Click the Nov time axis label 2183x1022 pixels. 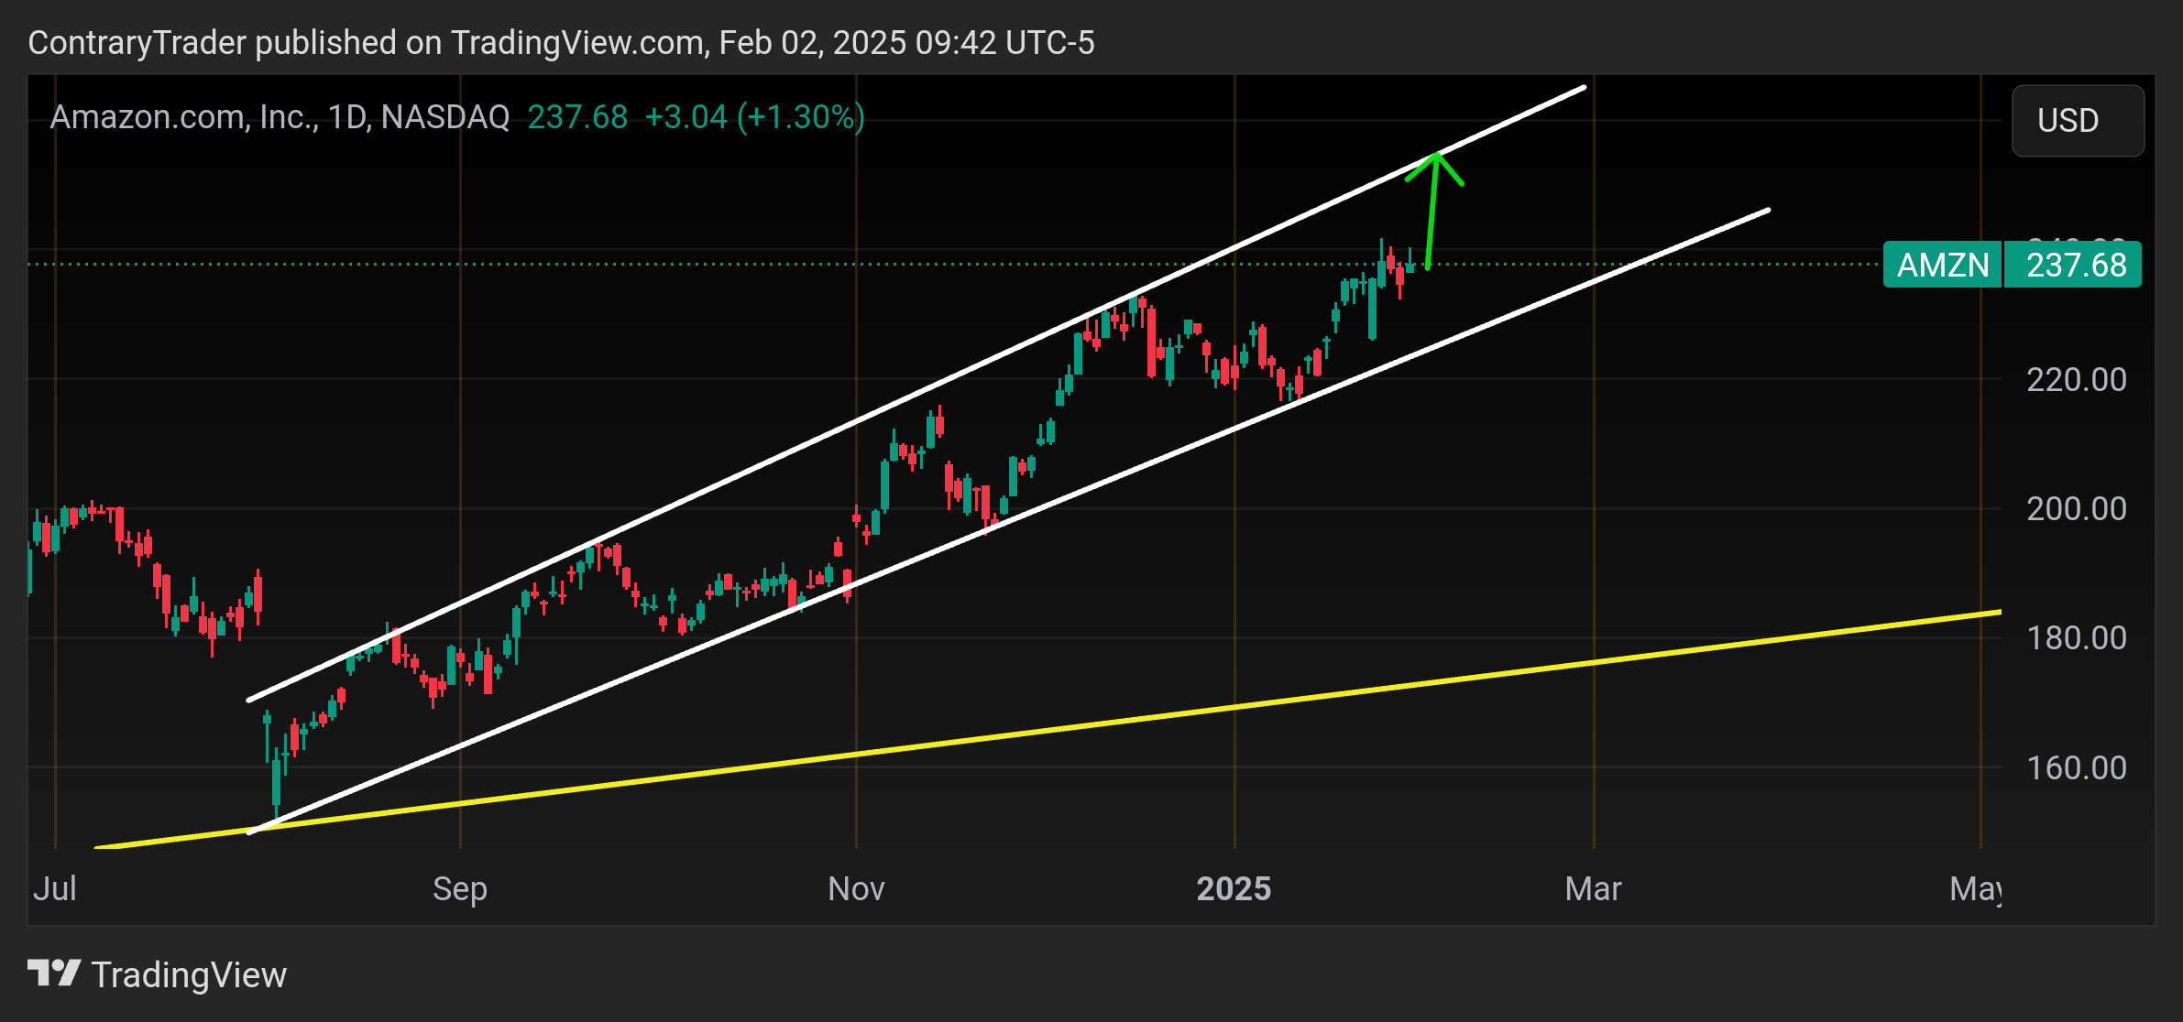tap(856, 888)
